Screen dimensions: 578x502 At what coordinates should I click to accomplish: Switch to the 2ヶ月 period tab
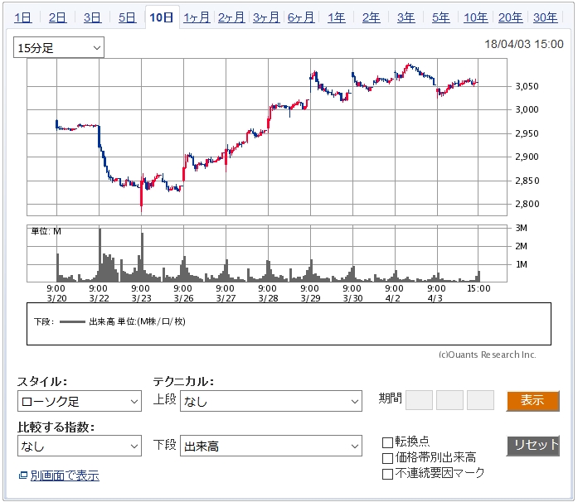(x=231, y=17)
